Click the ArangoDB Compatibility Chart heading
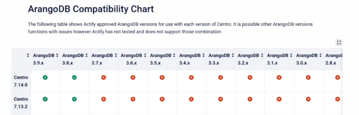The image size is (359, 115). pyautogui.click(x=91, y=9)
